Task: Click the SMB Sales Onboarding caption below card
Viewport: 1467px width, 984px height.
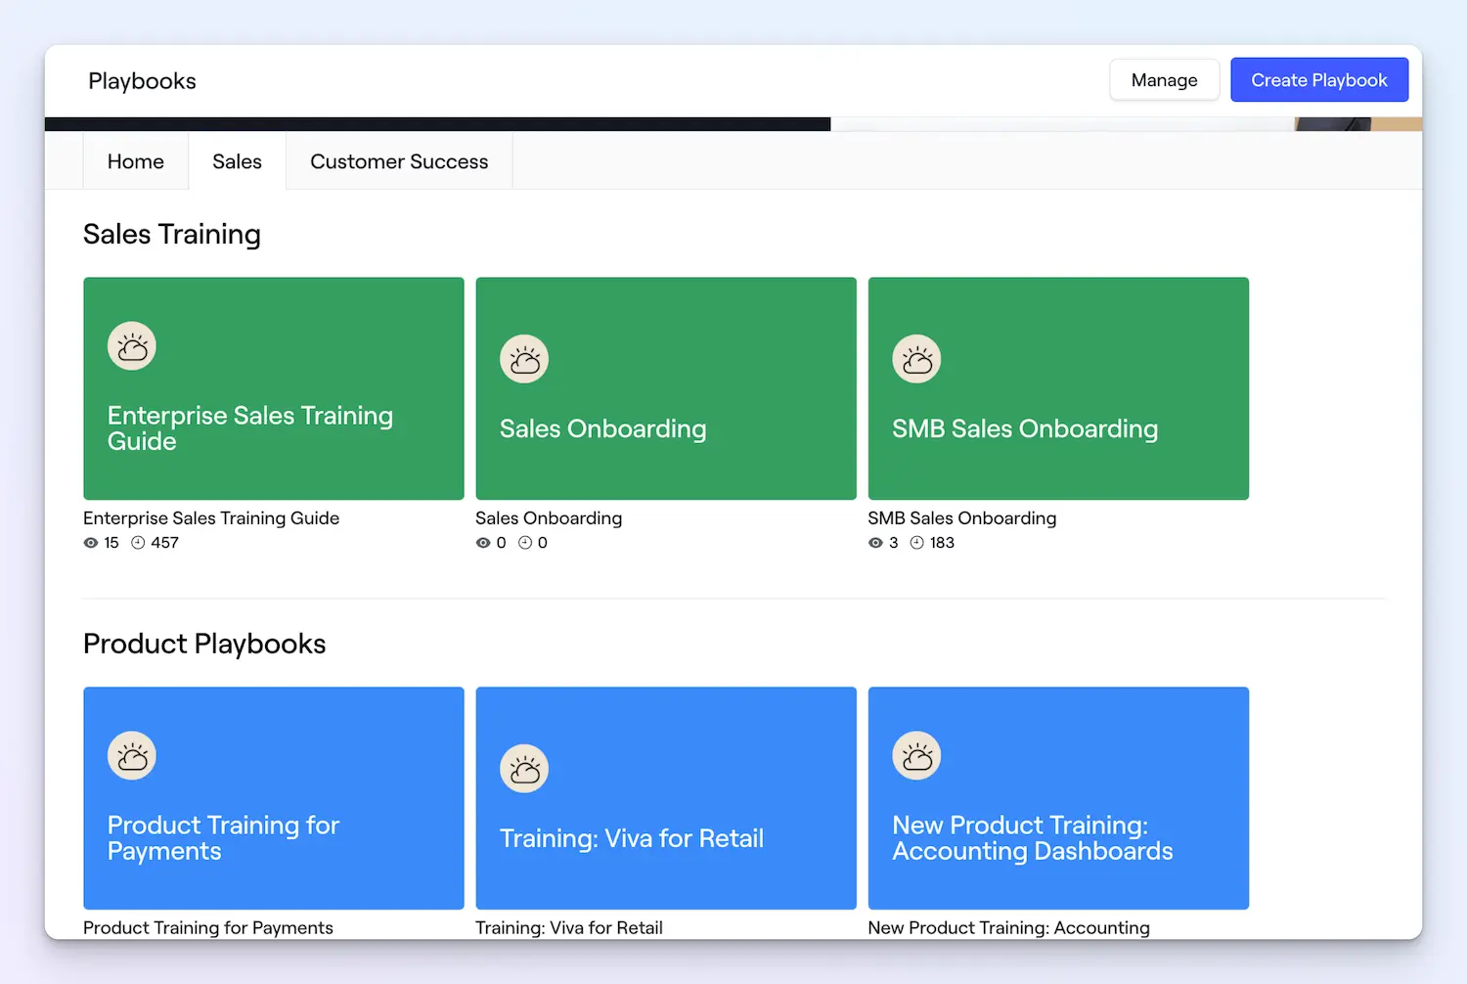Action: coord(962,518)
